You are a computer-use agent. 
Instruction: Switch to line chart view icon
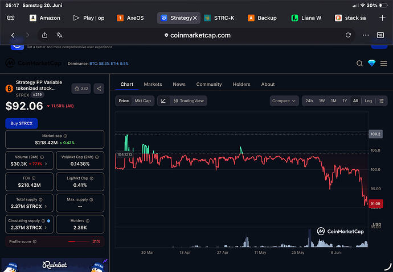163,101
